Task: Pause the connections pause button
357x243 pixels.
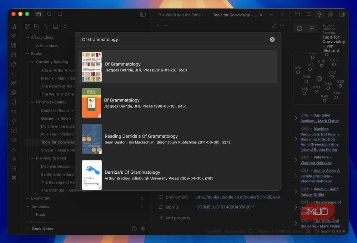Action: 300,29
